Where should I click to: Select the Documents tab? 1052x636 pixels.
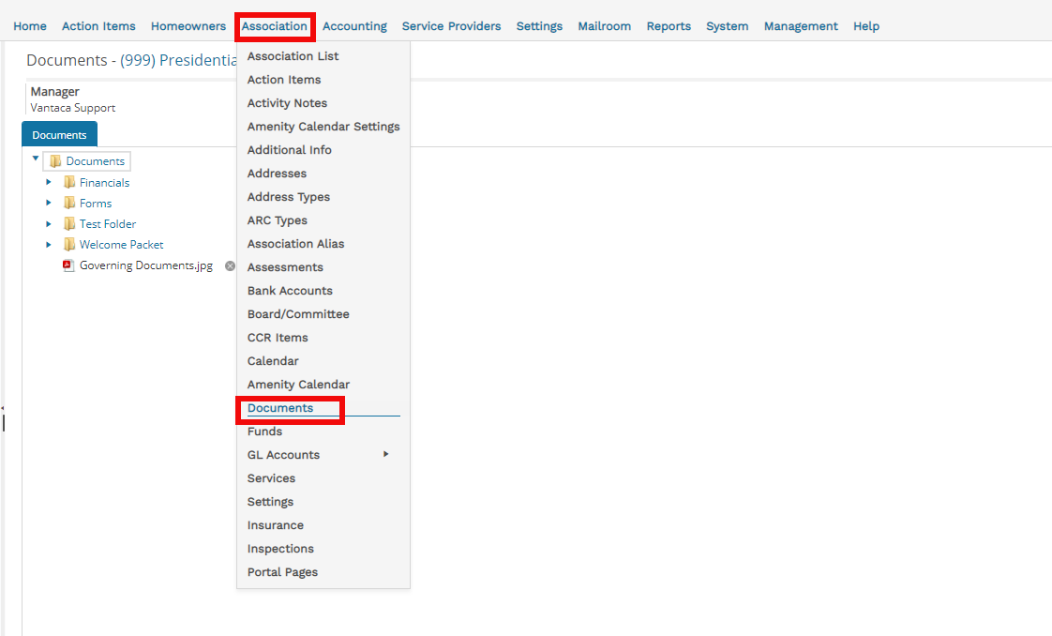(x=60, y=134)
